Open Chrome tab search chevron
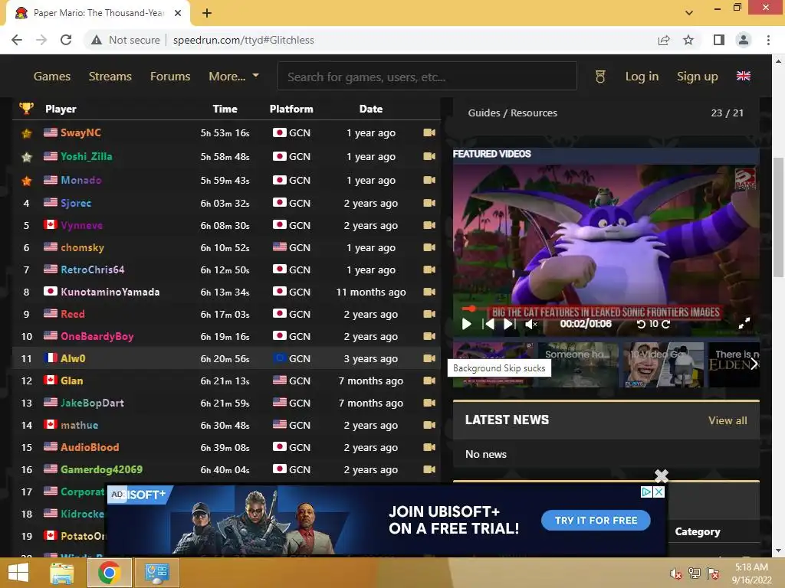The width and height of the screenshot is (785, 588). pyautogui.click(x=689, y=13)
